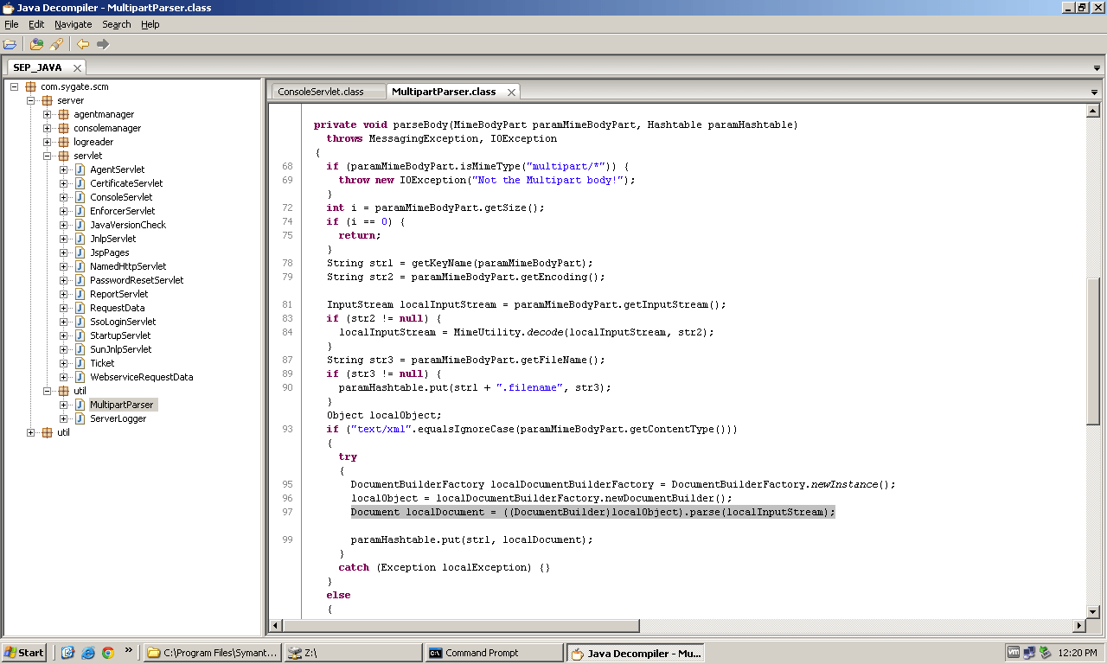The width and height of the screenshot is (1107, 664).
Task: Click the DocumentBuilderFactory.newInstance code line
Action: [623, 484]
